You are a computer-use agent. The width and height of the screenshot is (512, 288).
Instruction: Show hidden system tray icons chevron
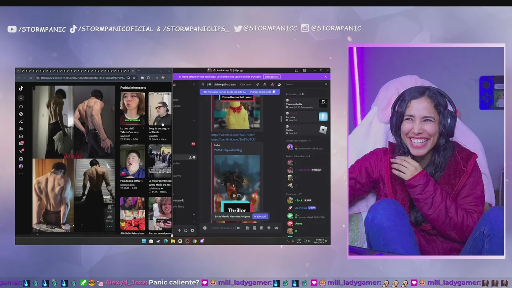pyautogui.click(x=288, y=241)
